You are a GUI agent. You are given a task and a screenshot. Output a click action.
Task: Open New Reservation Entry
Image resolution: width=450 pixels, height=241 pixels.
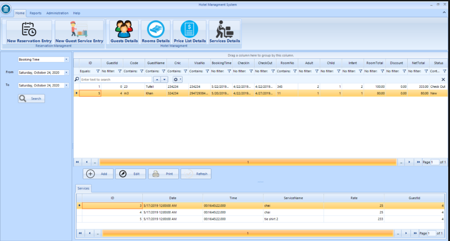click(29, 32)
